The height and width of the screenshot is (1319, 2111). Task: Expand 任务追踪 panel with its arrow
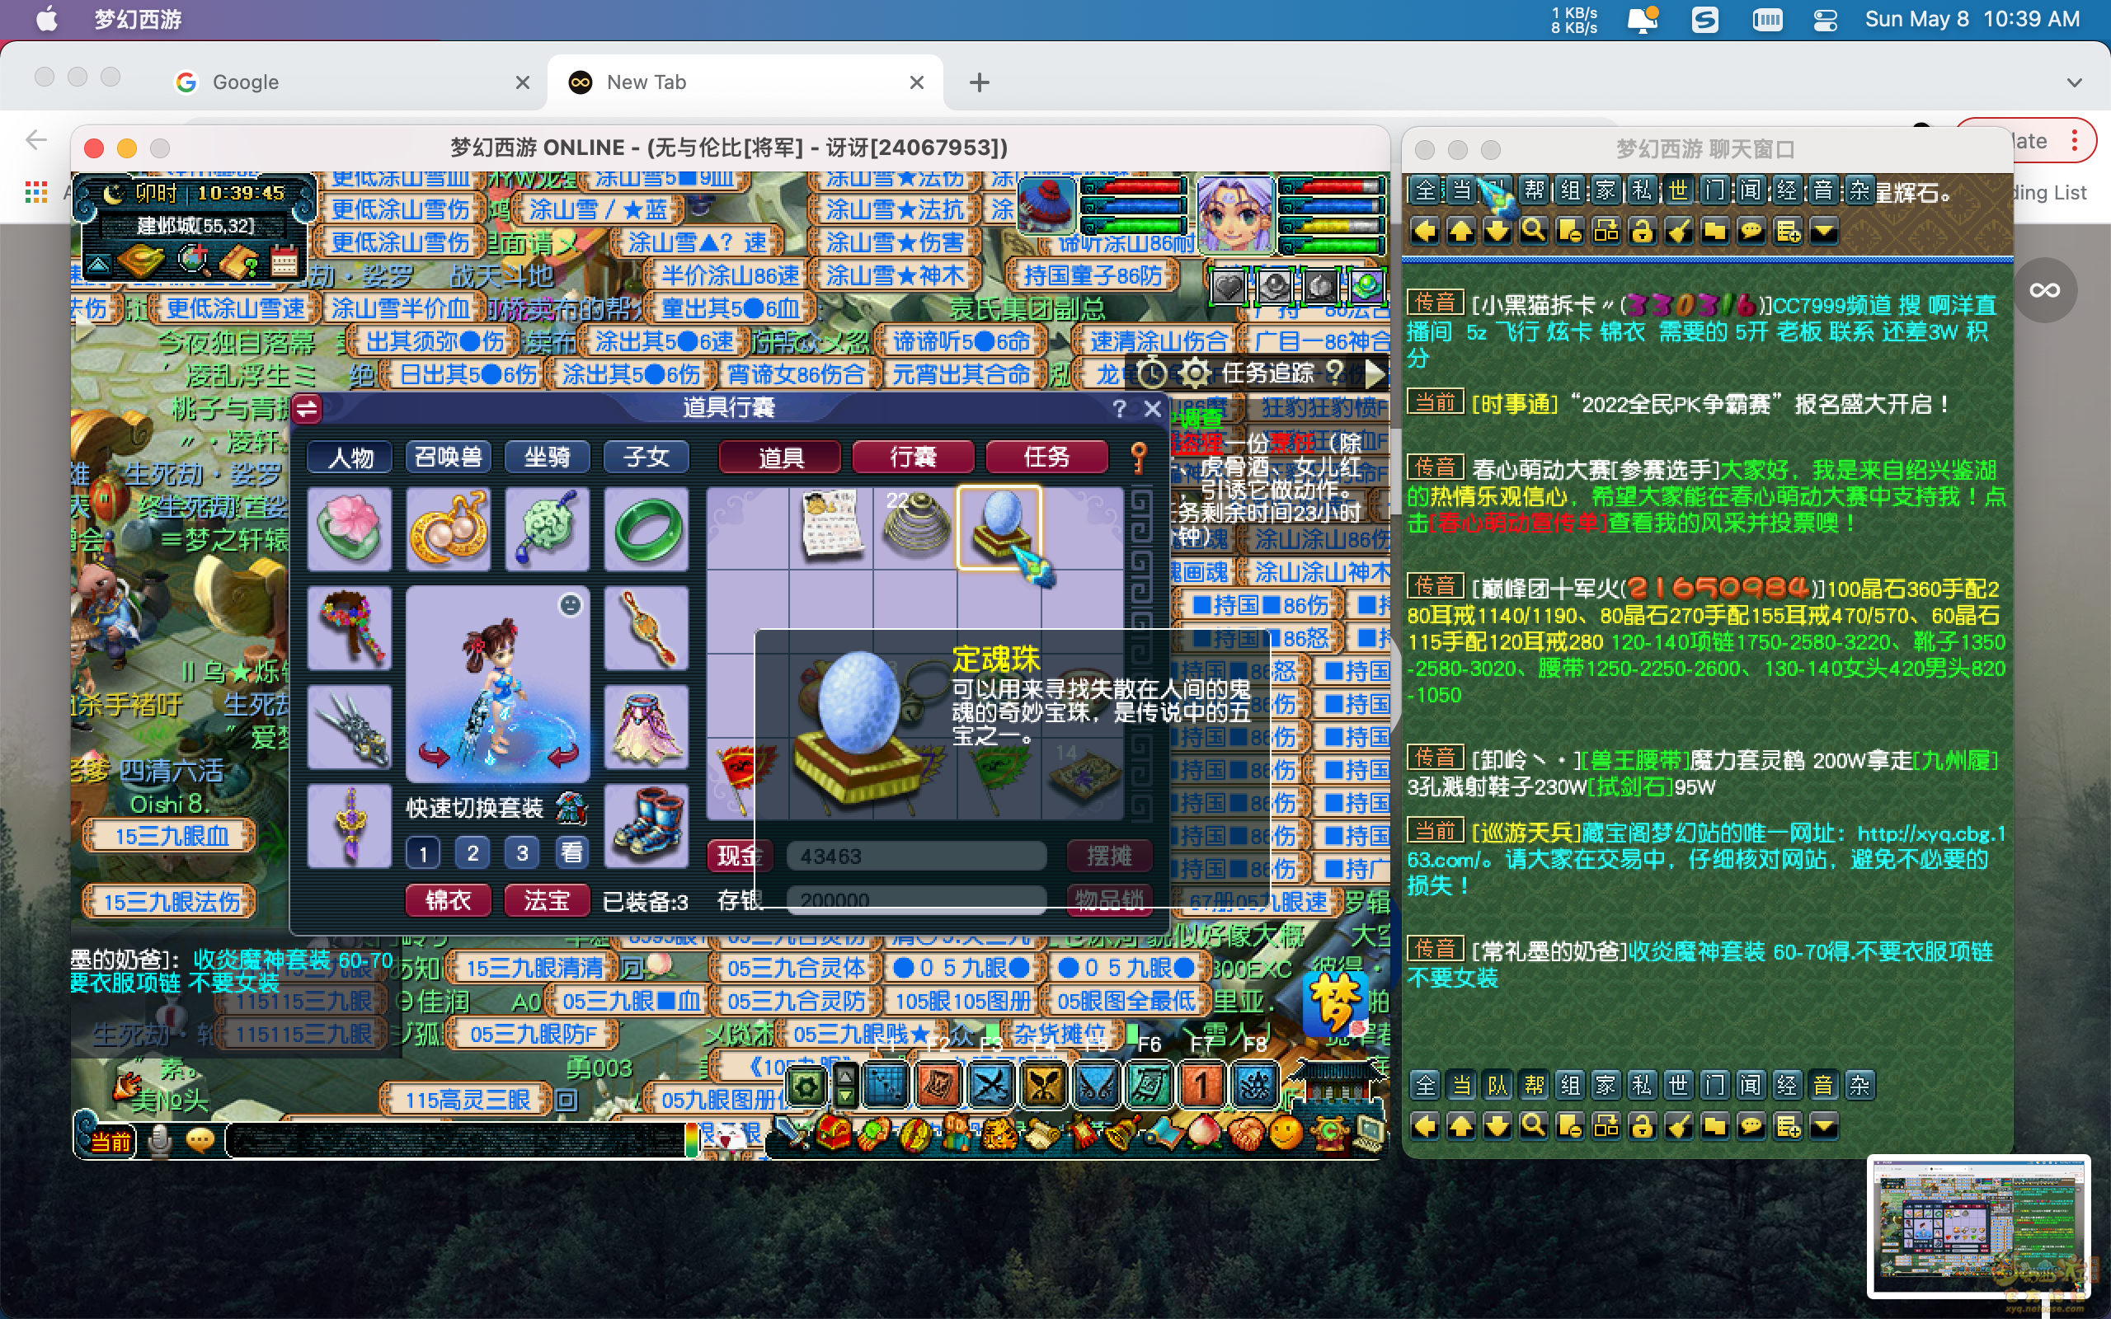coord(1375,373)
